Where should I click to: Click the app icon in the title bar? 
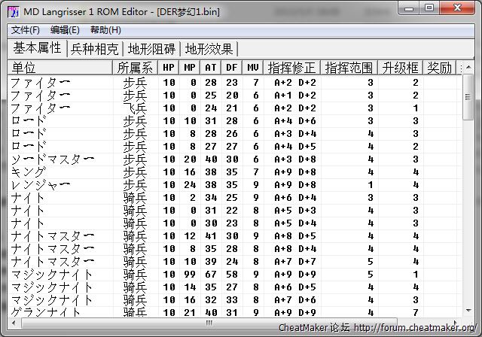coord(12,9)
